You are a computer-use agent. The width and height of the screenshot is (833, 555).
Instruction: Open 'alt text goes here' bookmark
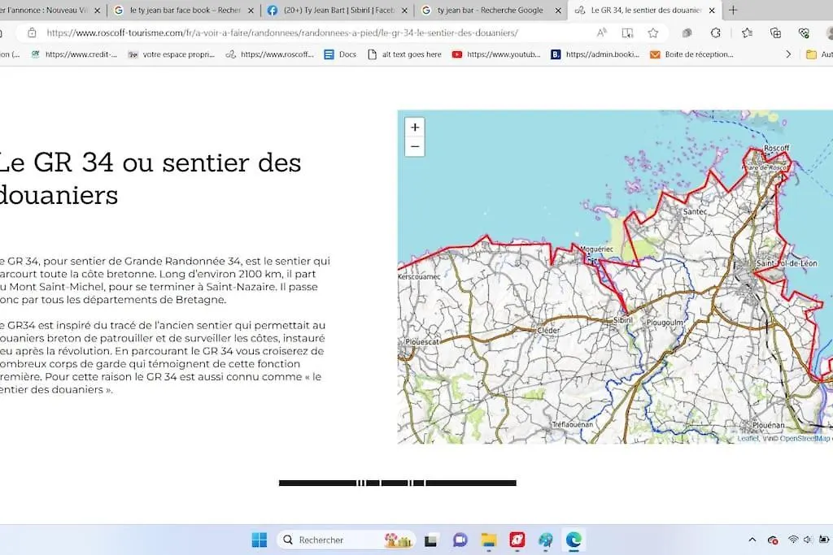coord(405,54)
